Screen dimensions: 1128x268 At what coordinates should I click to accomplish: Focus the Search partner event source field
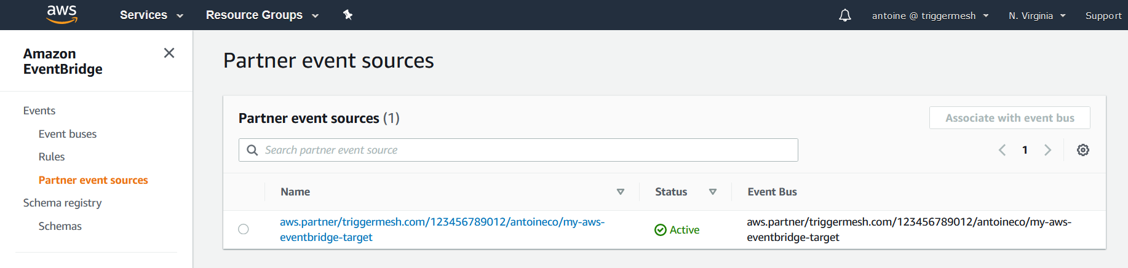(518, 150)
